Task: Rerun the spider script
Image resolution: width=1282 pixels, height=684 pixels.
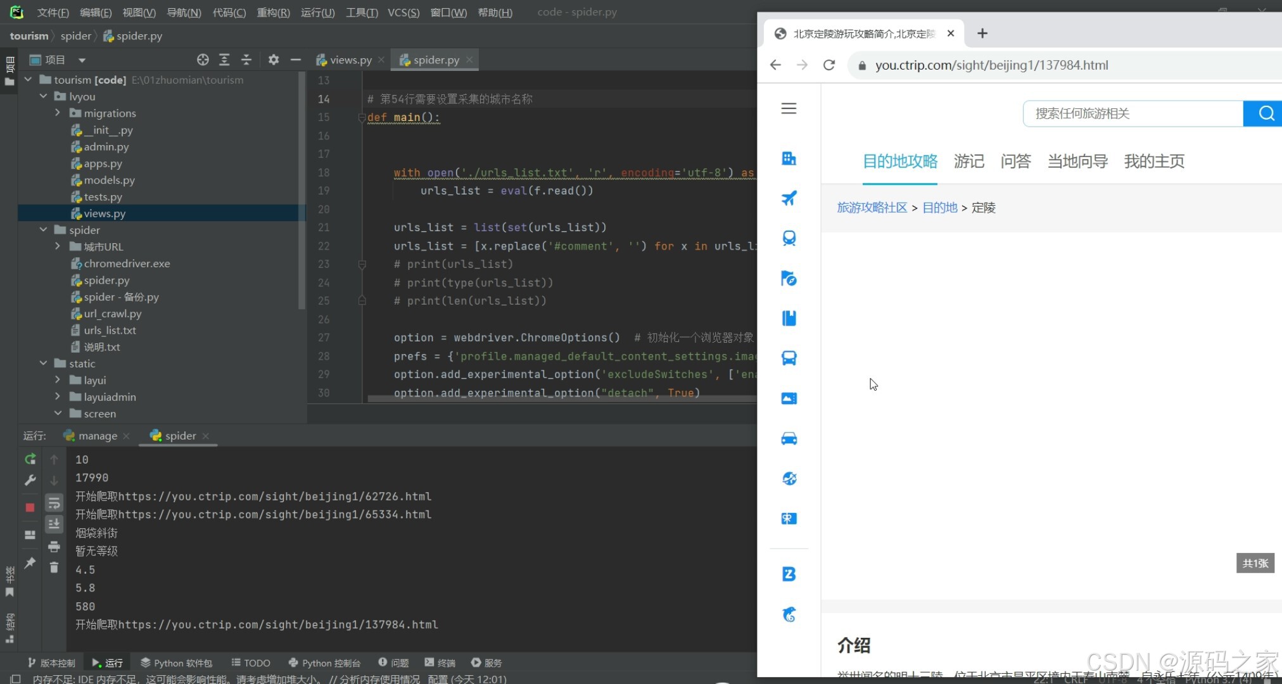Action: (x=30, y=459)
